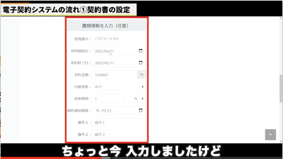Image resolution: width=283 pixels, height=159 pixels.
Task: Open calendar picker for 契約開始日
Action: (140, 51)
